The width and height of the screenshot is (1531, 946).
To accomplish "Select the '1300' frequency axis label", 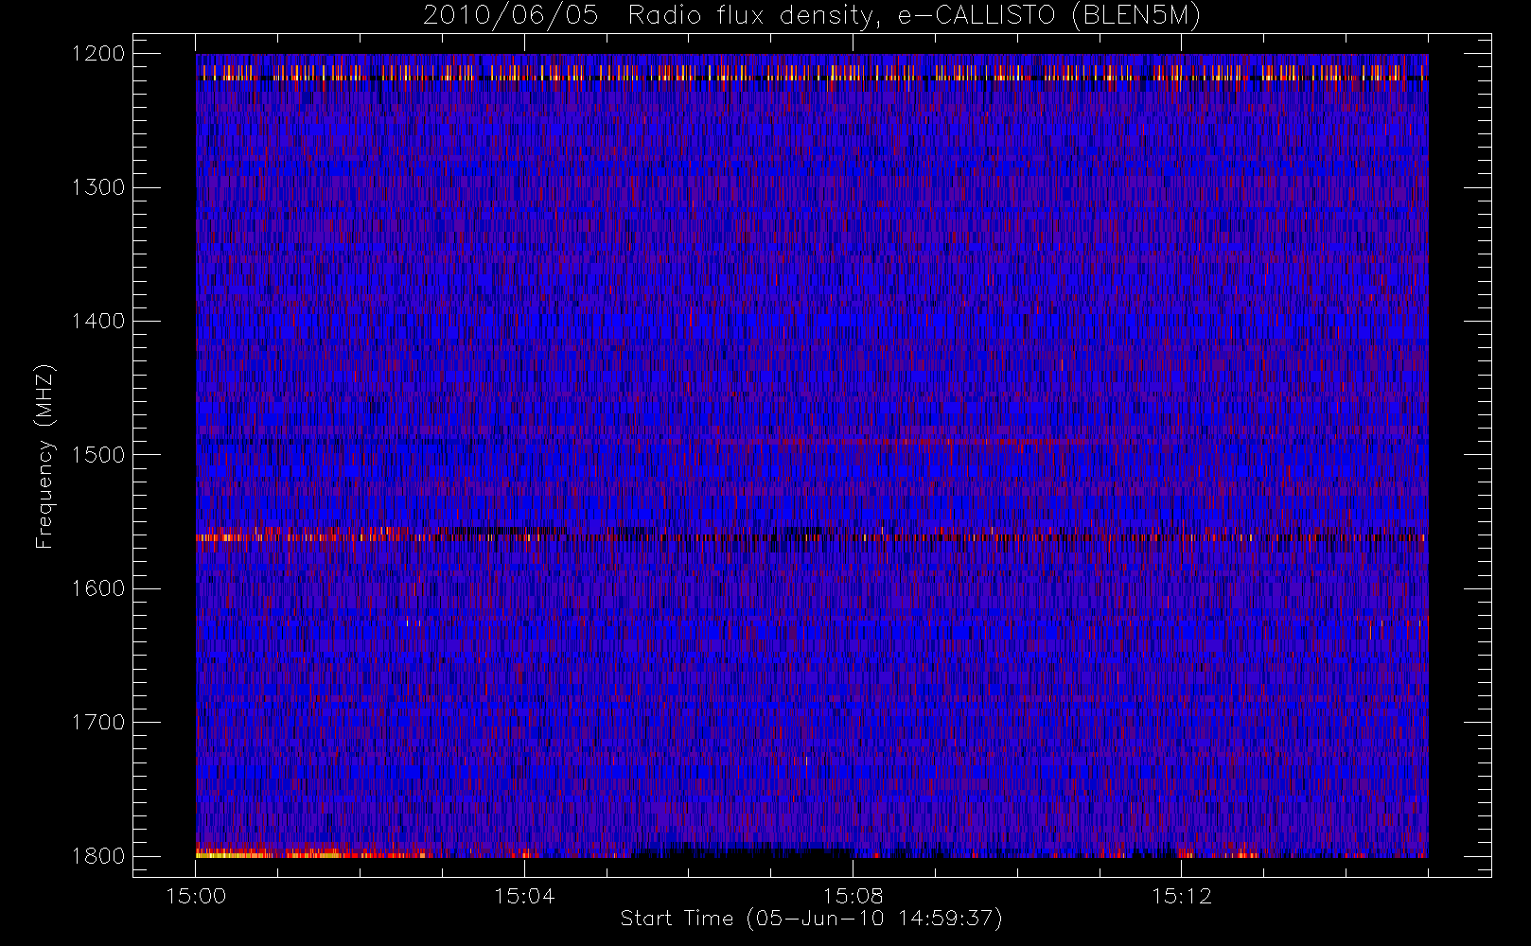I will point(98,187).
